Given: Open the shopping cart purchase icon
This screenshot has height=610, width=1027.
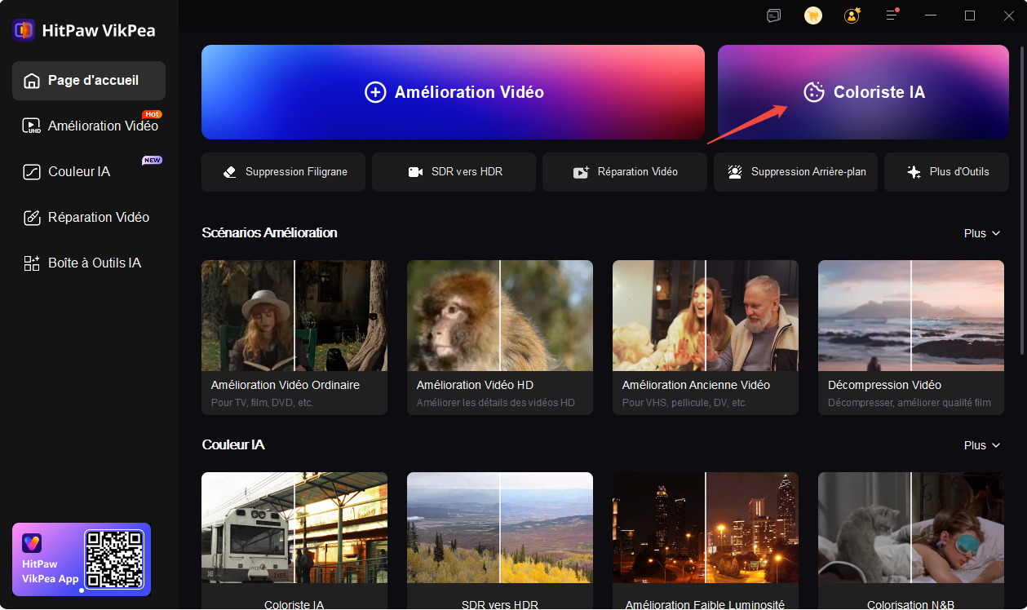Looking at the screenshot, I should click(x=813, y=15).
